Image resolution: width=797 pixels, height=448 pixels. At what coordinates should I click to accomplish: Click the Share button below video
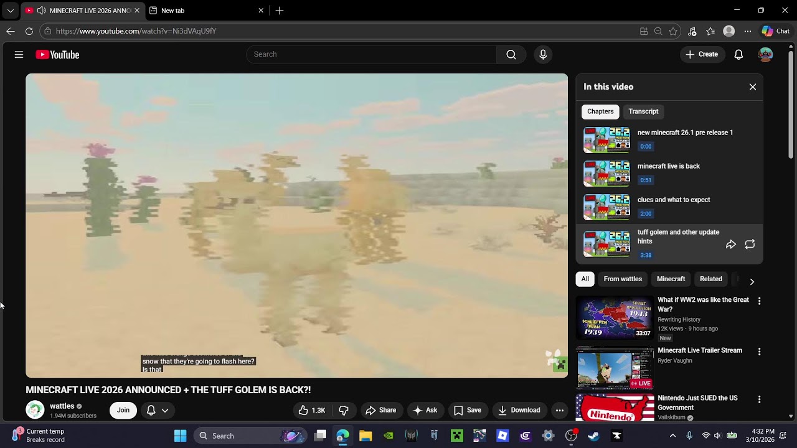[x=381, y=410]
